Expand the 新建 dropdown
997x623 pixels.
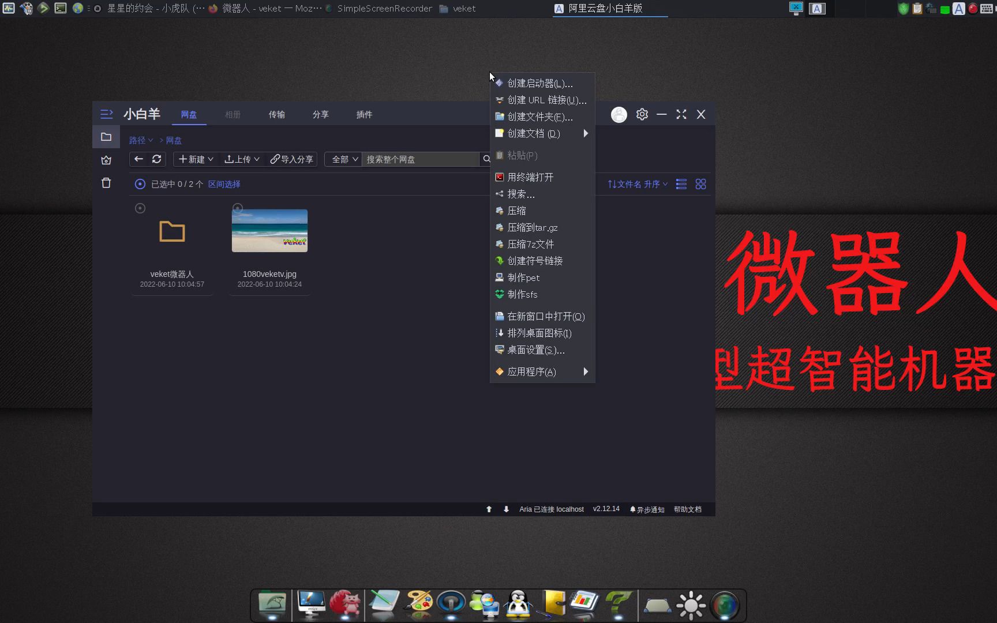[x=196, y=159]
